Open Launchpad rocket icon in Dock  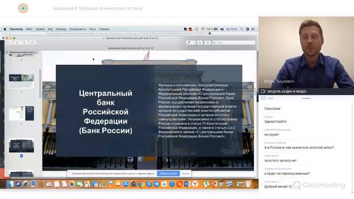26,184
